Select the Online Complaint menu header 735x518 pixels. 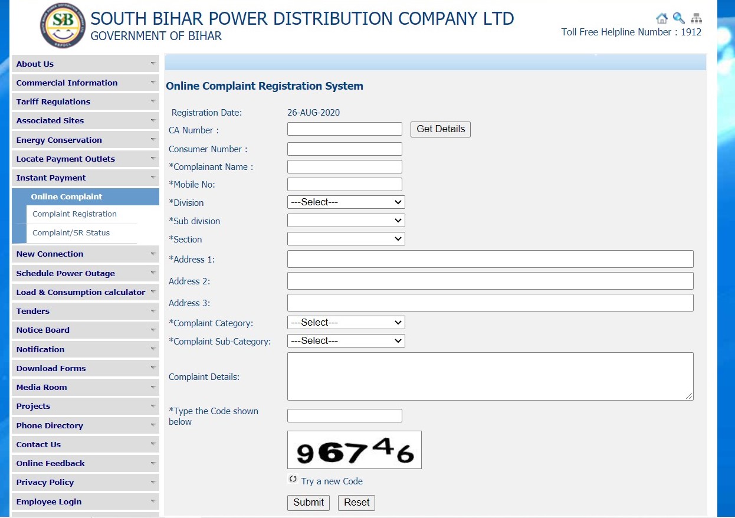pyautogui.click(x=86, y=196)
